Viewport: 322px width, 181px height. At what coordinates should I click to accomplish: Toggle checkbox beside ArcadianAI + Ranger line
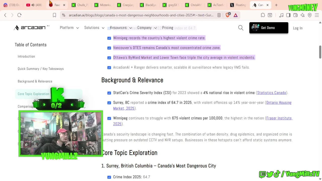(109, 68)
